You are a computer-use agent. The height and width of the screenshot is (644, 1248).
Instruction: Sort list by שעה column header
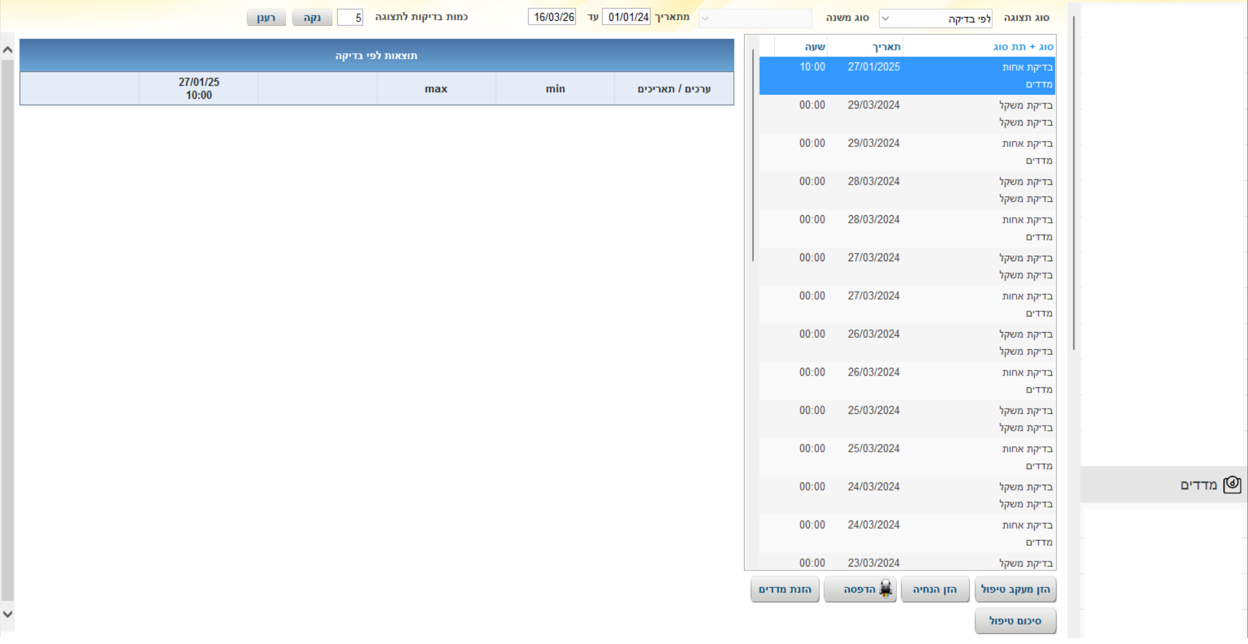click(814, 47)
